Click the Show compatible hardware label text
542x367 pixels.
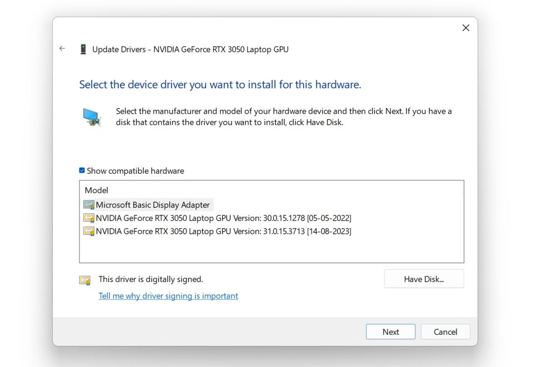pos(135,171)
